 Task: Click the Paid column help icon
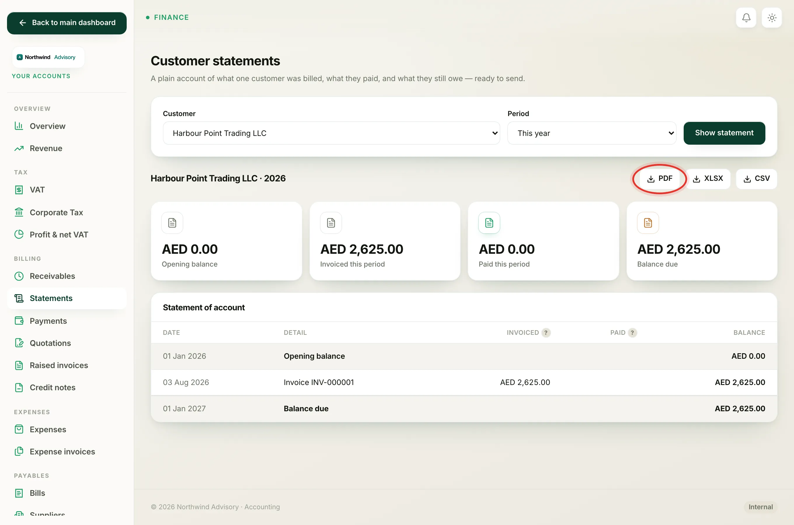632,332
